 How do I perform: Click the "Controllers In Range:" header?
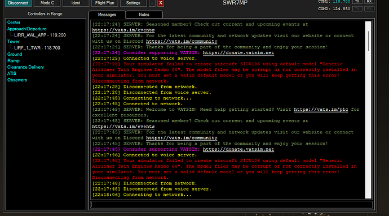pyautogui.click(x=46, y=14)
